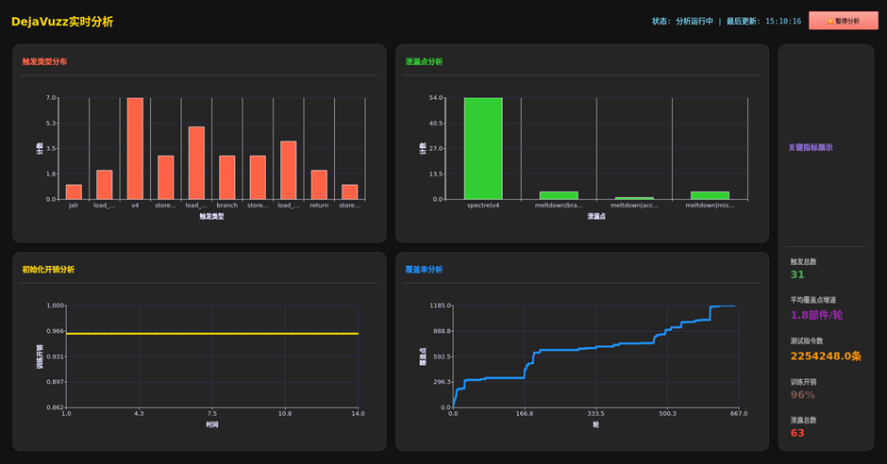Select the branch bar in trigger chart

[226, 177]
